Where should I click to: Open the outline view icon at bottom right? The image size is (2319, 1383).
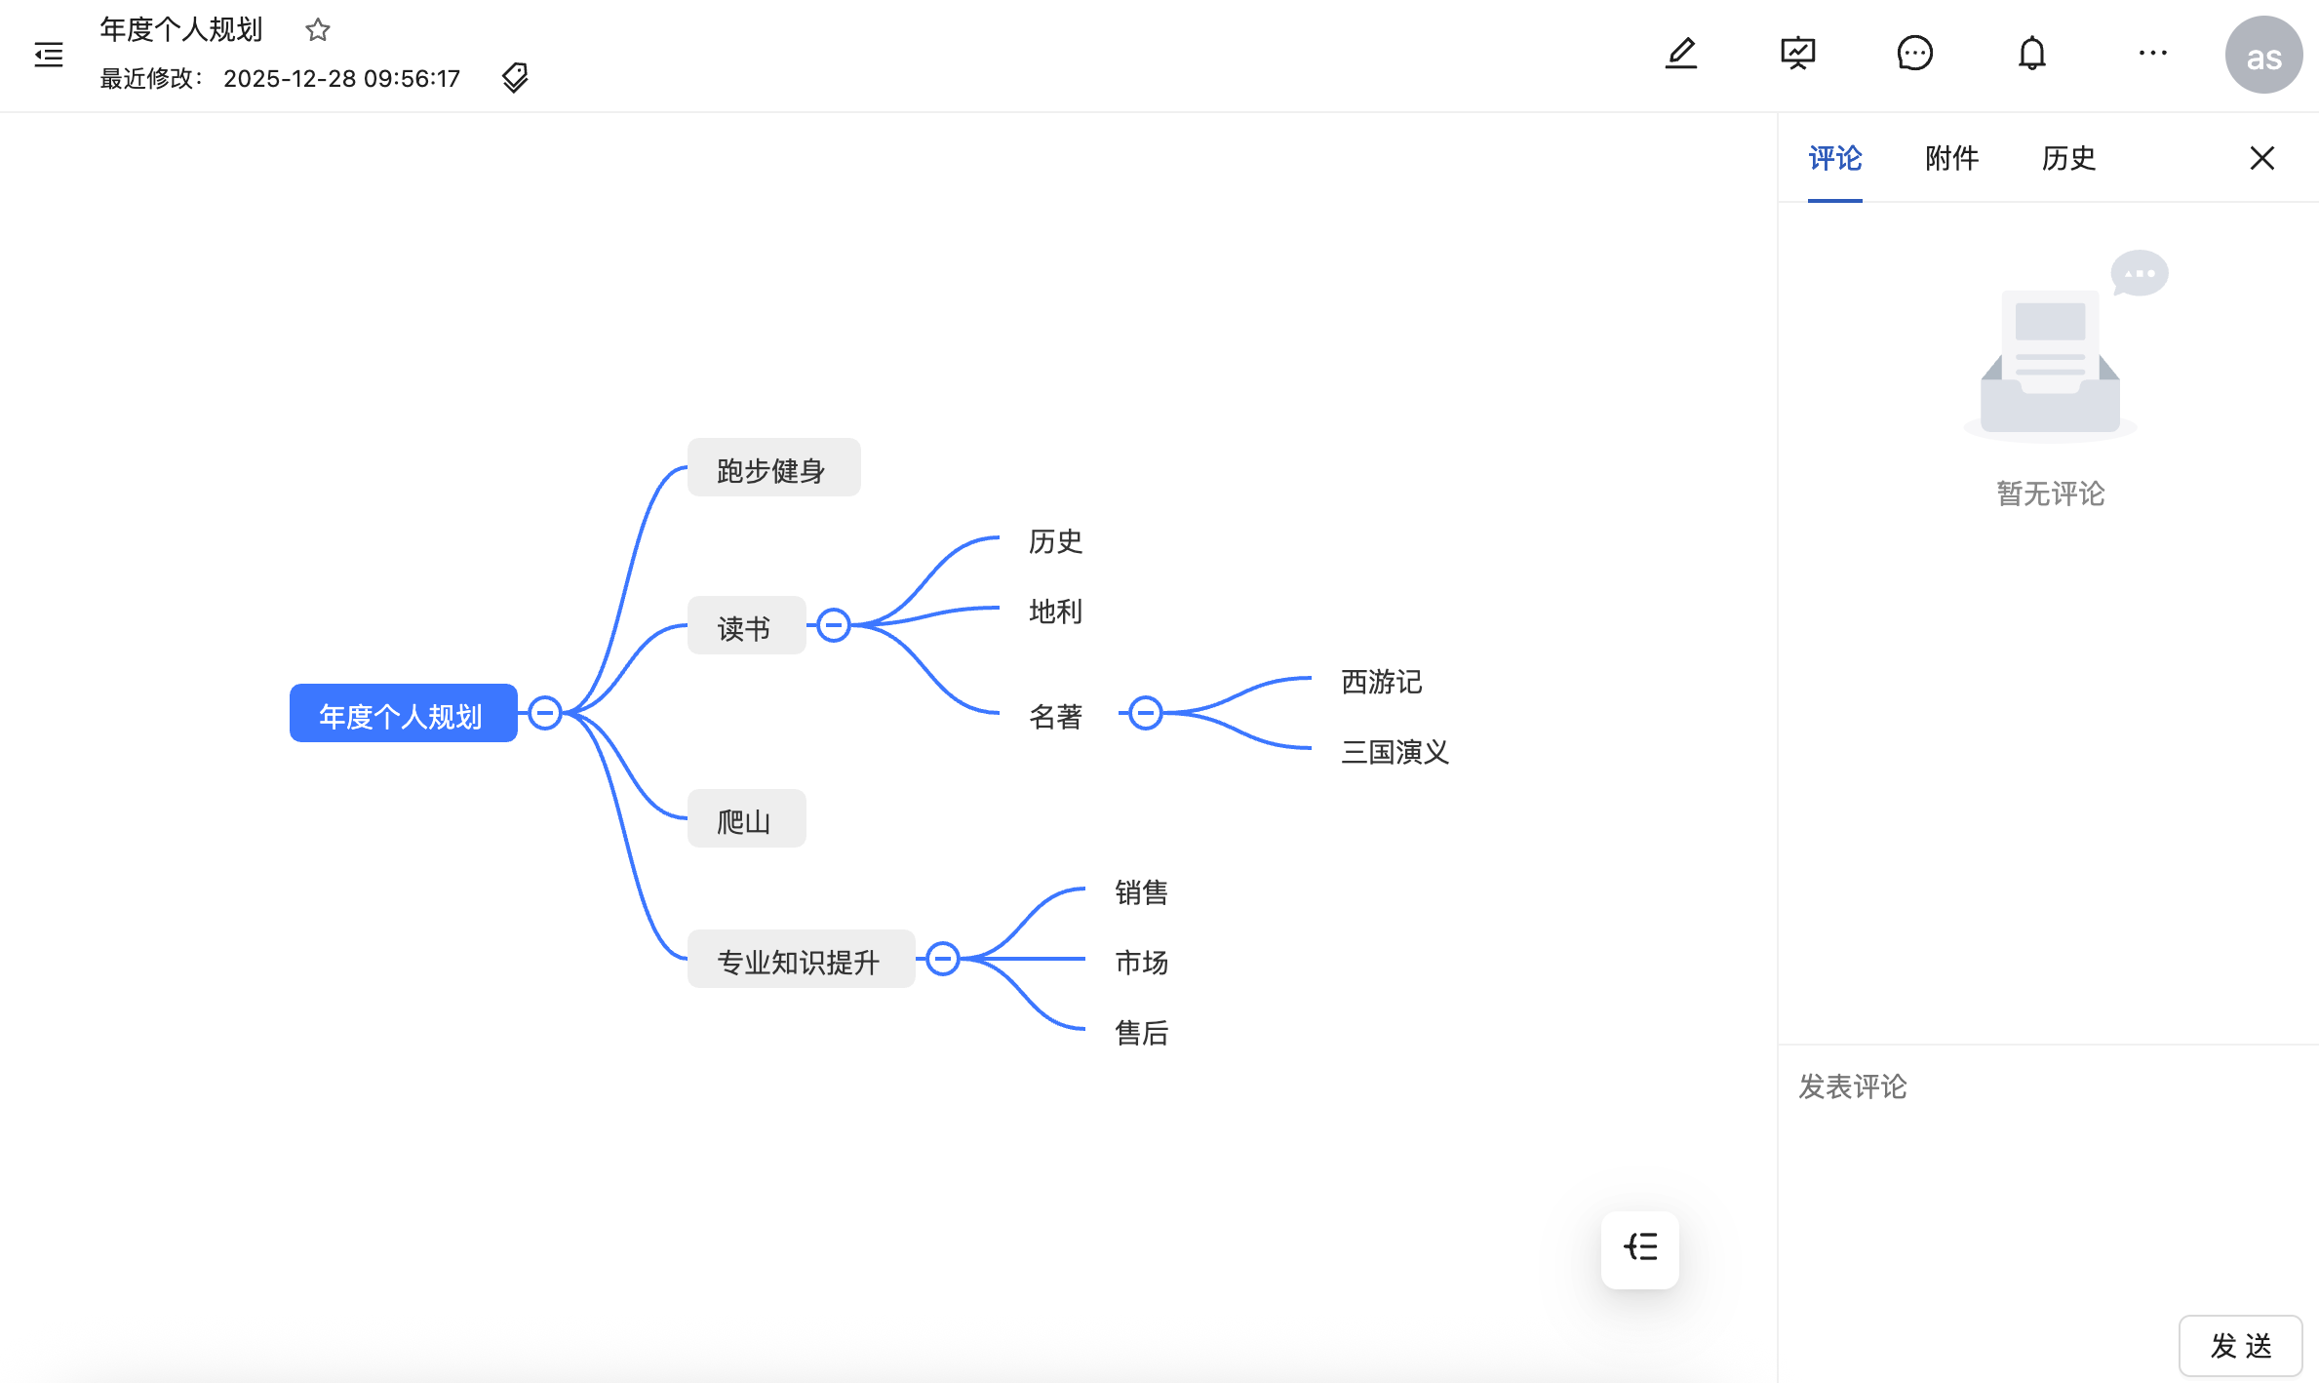pos(1639,1249)
